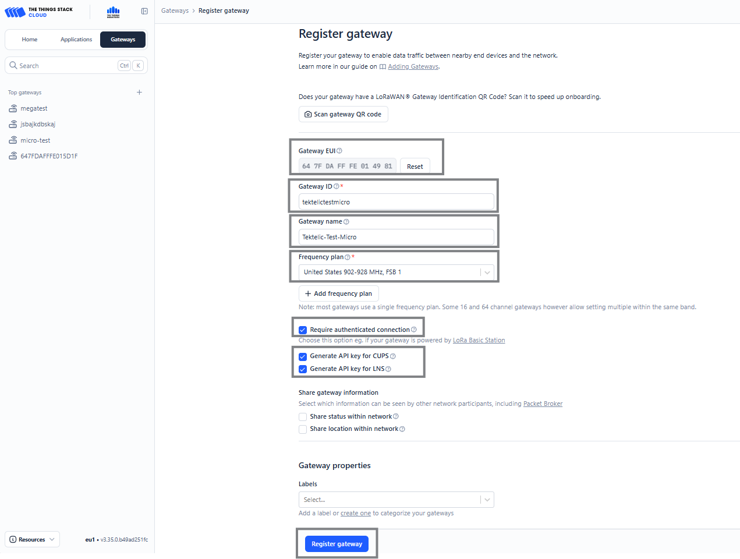Open the Frequency plan dropdown

(x=487, y=272)
